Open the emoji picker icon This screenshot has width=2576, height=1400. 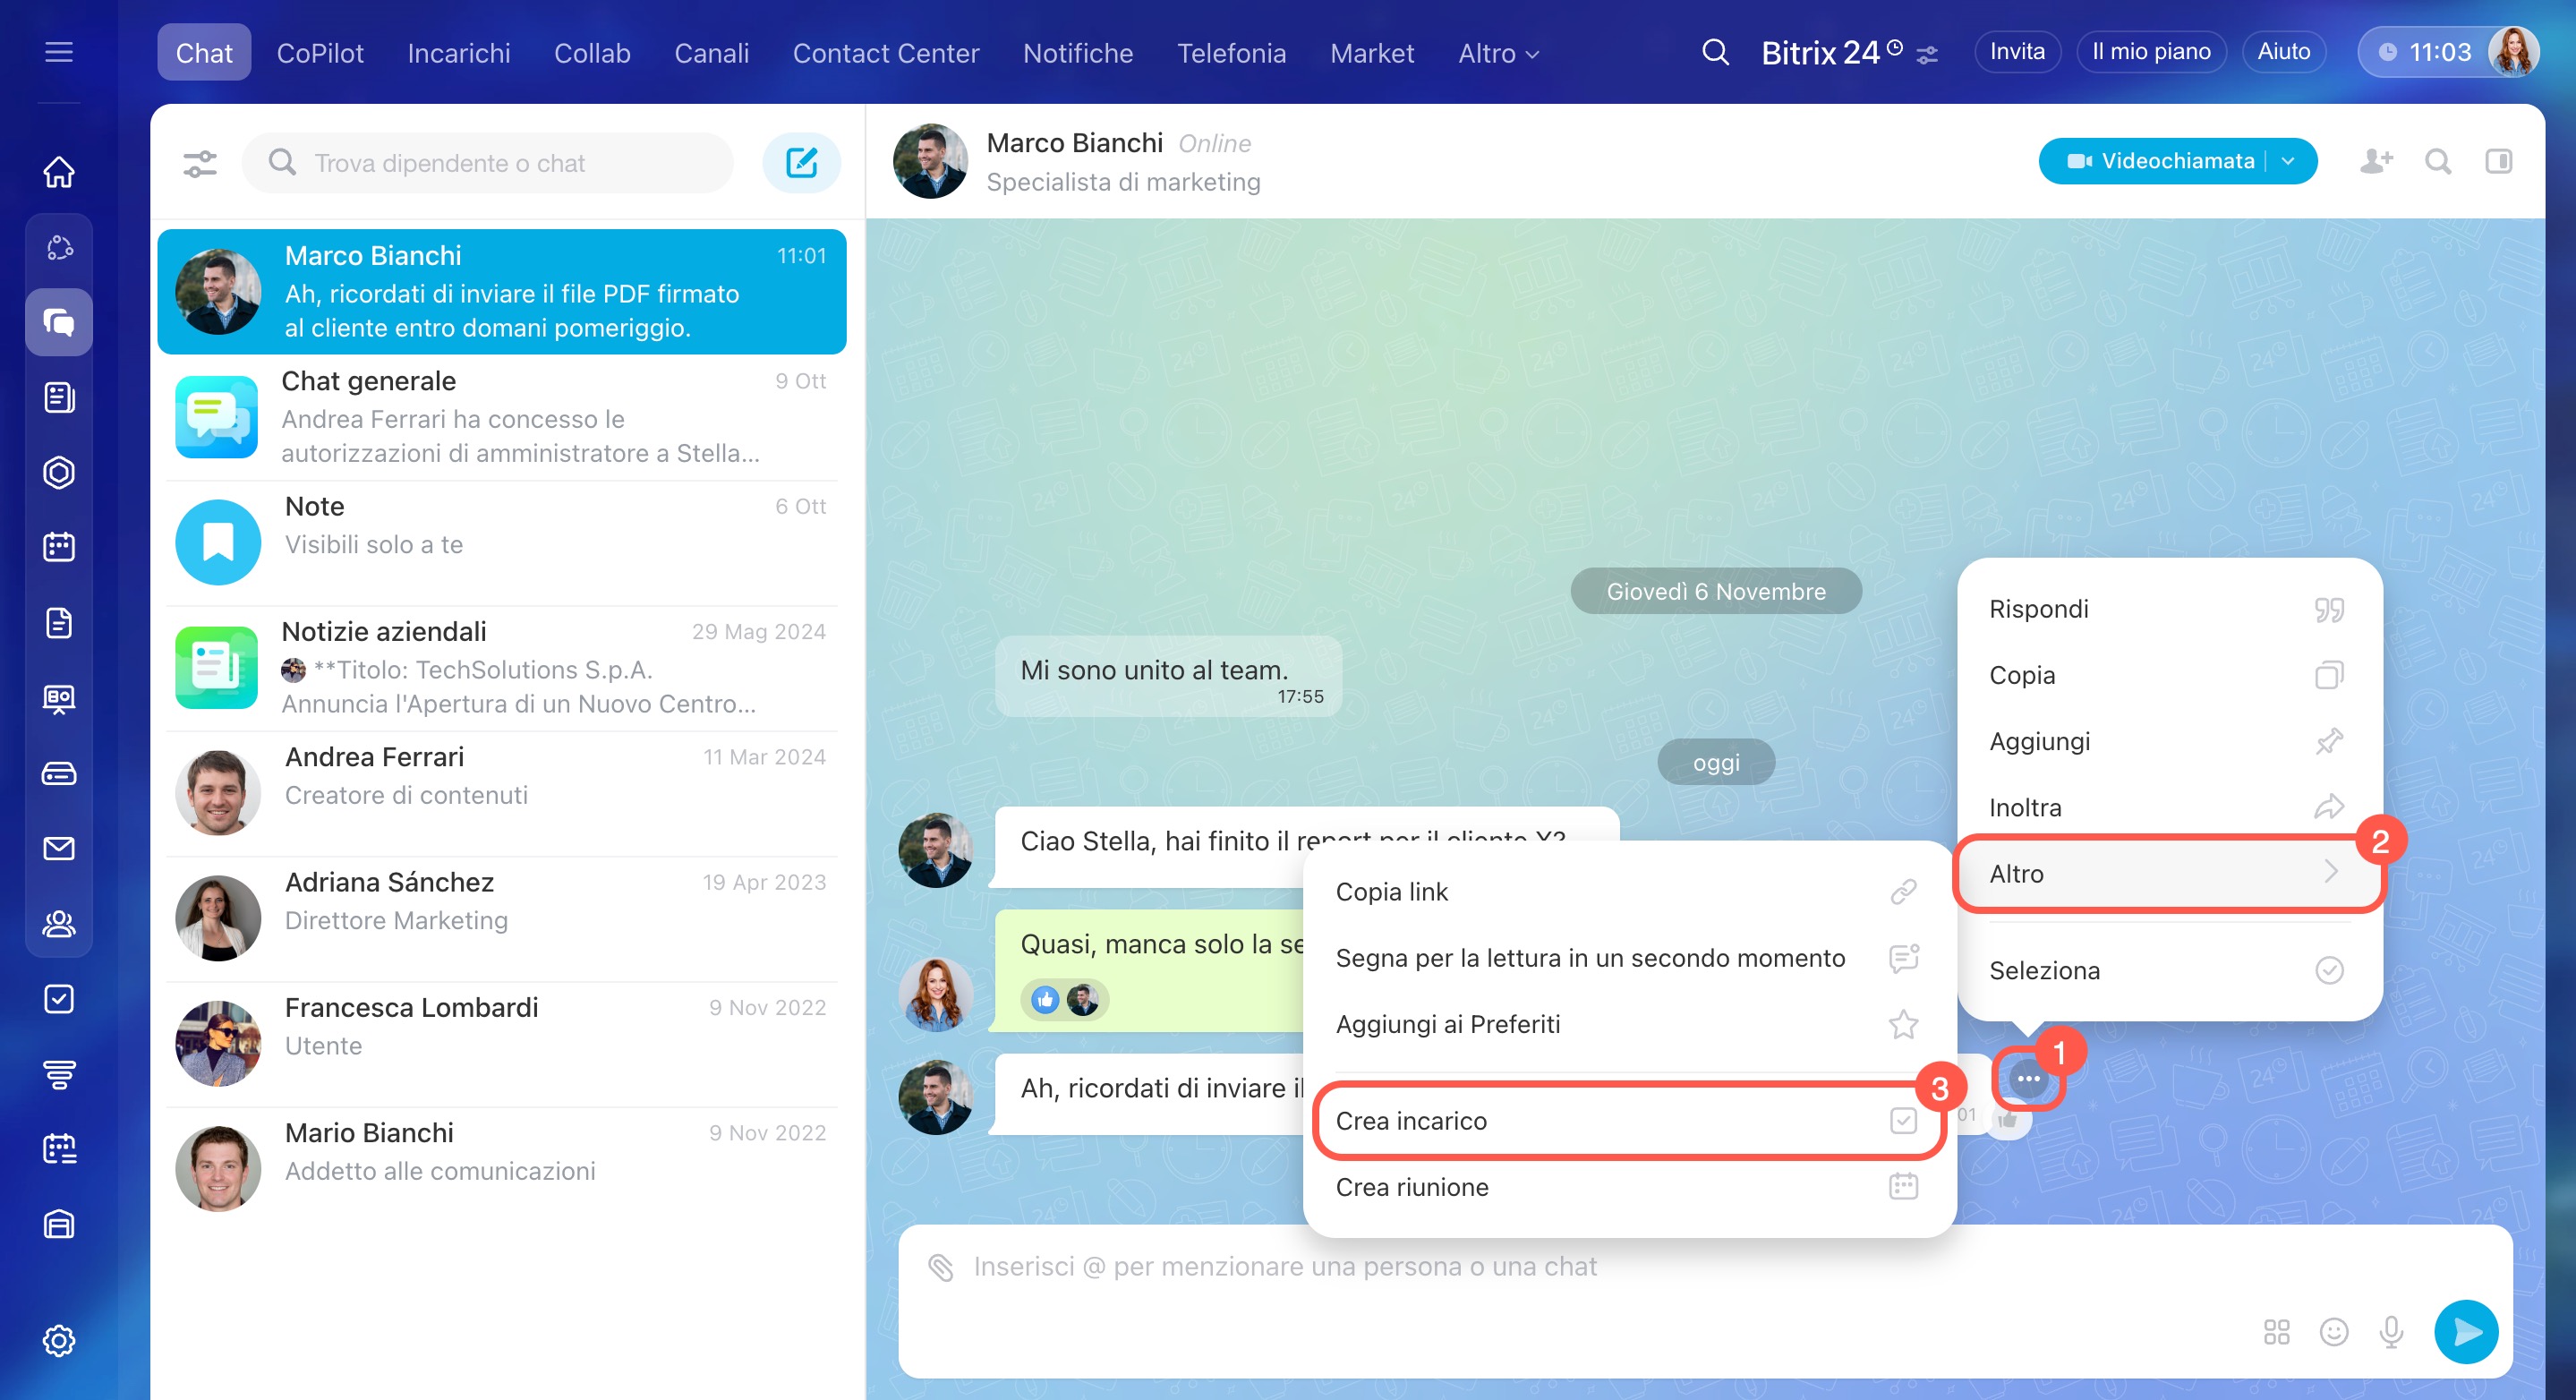[x=2333, y=1331]
